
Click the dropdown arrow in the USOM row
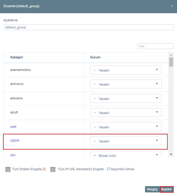tap(157, 141)
